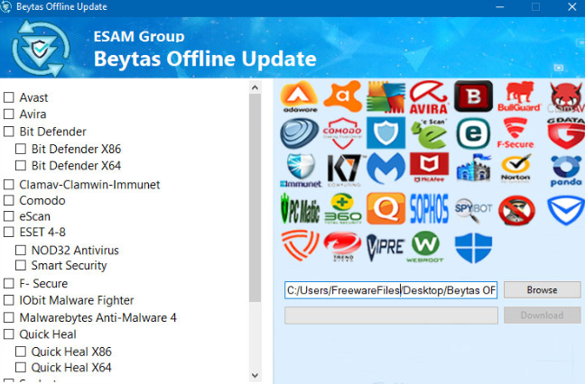Click the 360 Total Security logo
The image size is (585, 384).
pyautogui.click(x=343, y=208)
